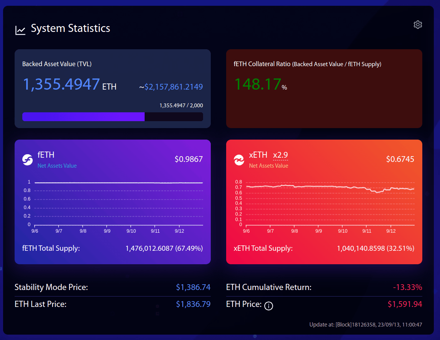
Task: Click the fETH Net Assets Value label
Action: [57, 166]
